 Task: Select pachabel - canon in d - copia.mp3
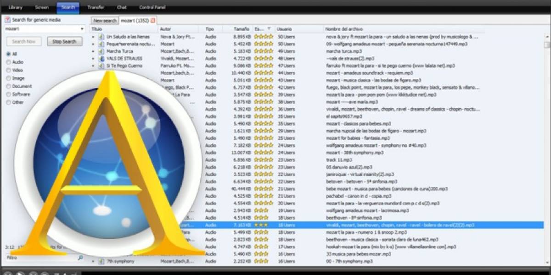(x=359, y=196)
